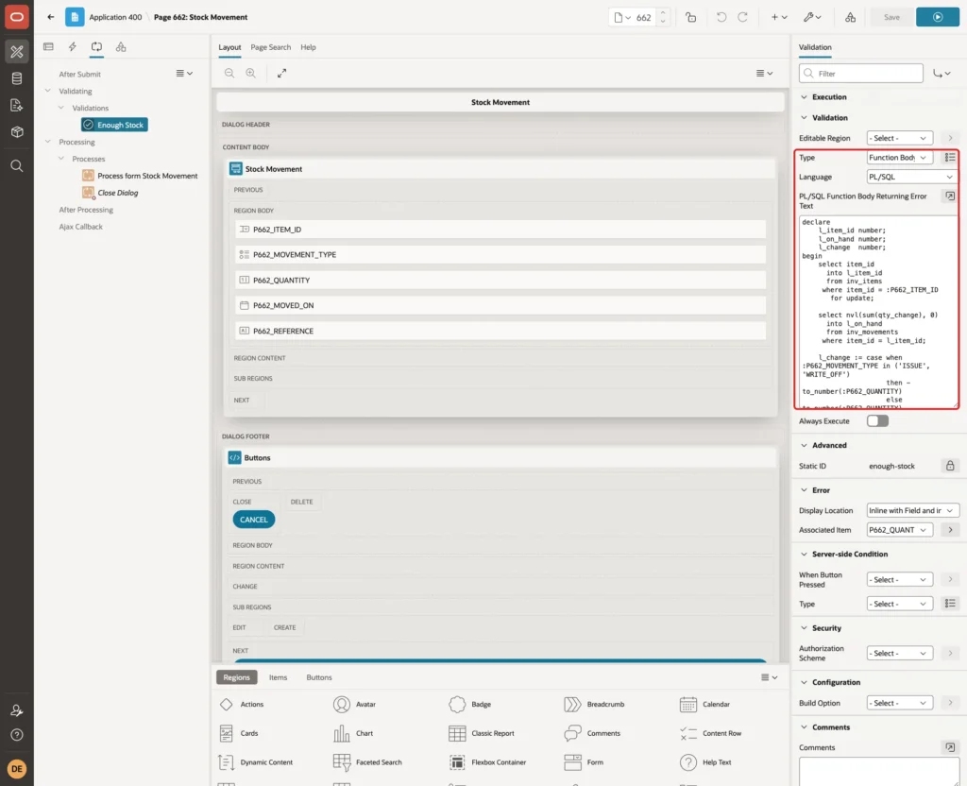Open the validation Type dropdown

click(899, 158)
